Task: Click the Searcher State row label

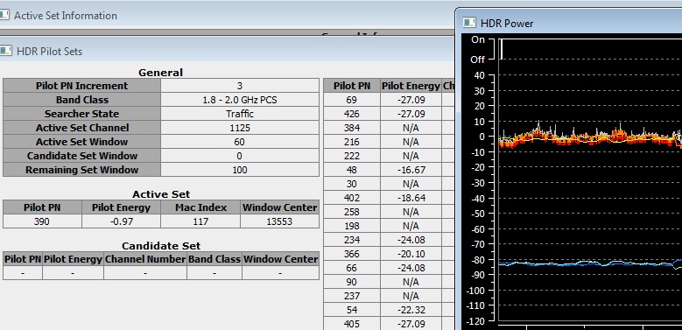Action: tap(81, 114)
